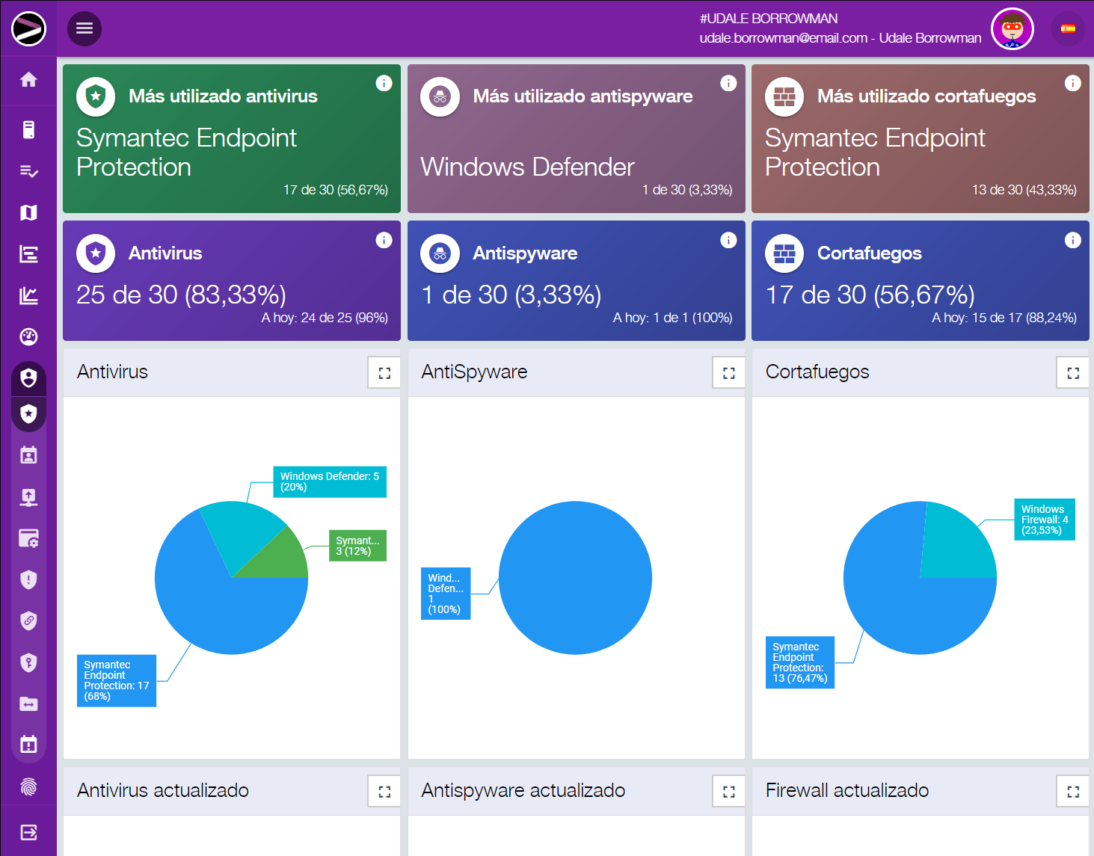
Task: Maximize the Firewall actualizado panel
Action: tap(1072, 792)
